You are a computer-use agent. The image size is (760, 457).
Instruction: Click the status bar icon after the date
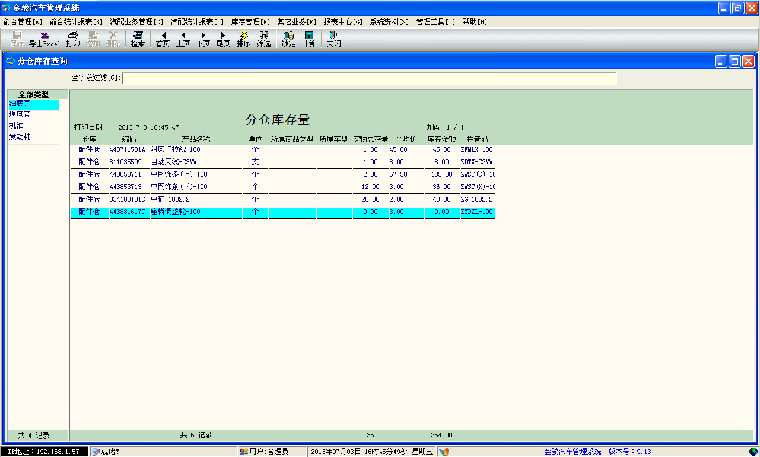(x=443, y=452)
